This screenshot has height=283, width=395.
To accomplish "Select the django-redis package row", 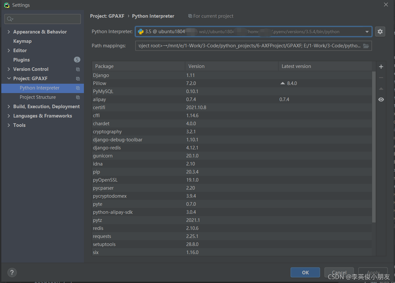I will coord(232,148).
